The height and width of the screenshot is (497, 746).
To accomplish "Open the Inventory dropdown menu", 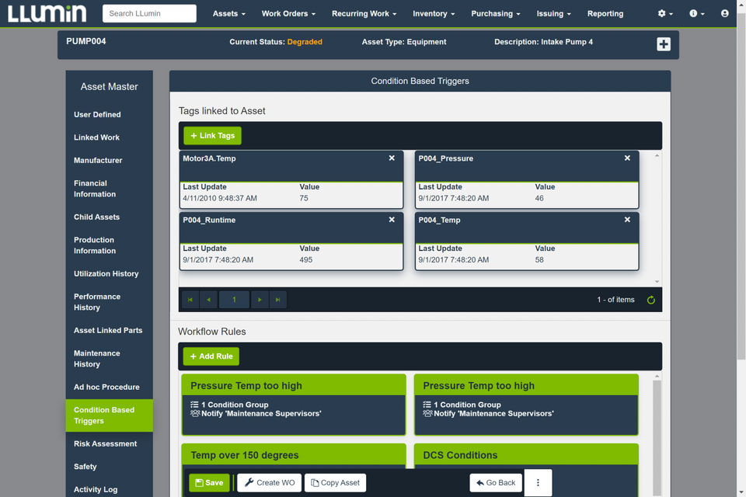I will (x=434, y=14).
